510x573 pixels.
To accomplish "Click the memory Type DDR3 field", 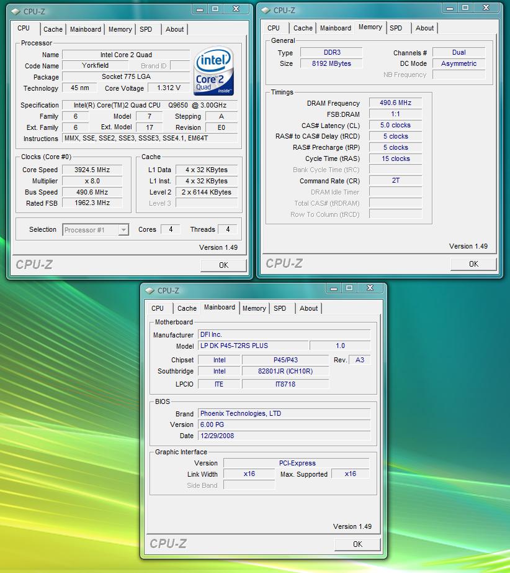I will [331, 52].
